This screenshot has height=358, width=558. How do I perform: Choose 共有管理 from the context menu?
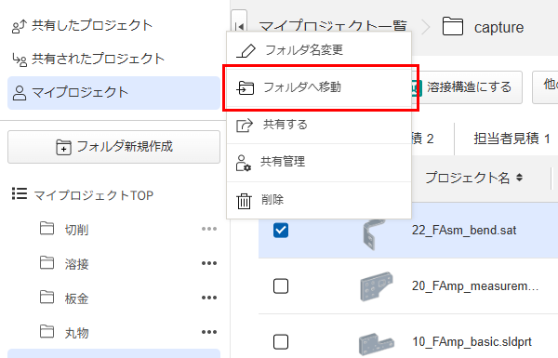pyautogui.click(x=319, y=162)
